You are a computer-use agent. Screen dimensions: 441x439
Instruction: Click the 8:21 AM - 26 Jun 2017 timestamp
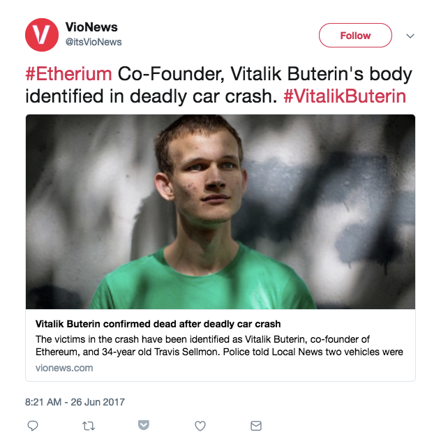click(x=75, y=402)
